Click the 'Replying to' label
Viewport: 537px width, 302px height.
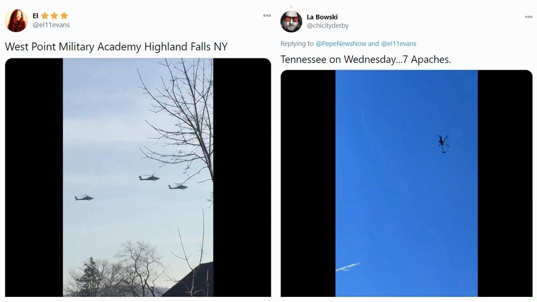(x=297, y=44)
